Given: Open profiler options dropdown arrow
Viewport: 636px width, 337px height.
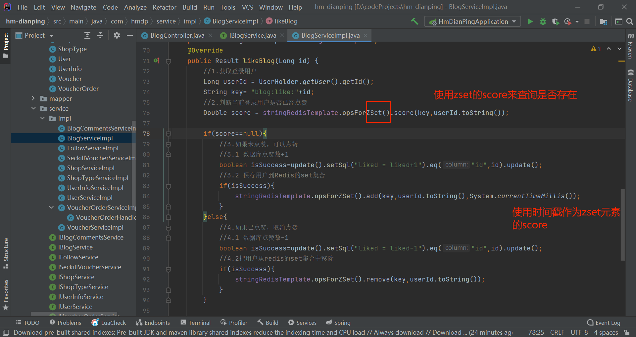Looking at the screenshot, I should pos(577,22).
